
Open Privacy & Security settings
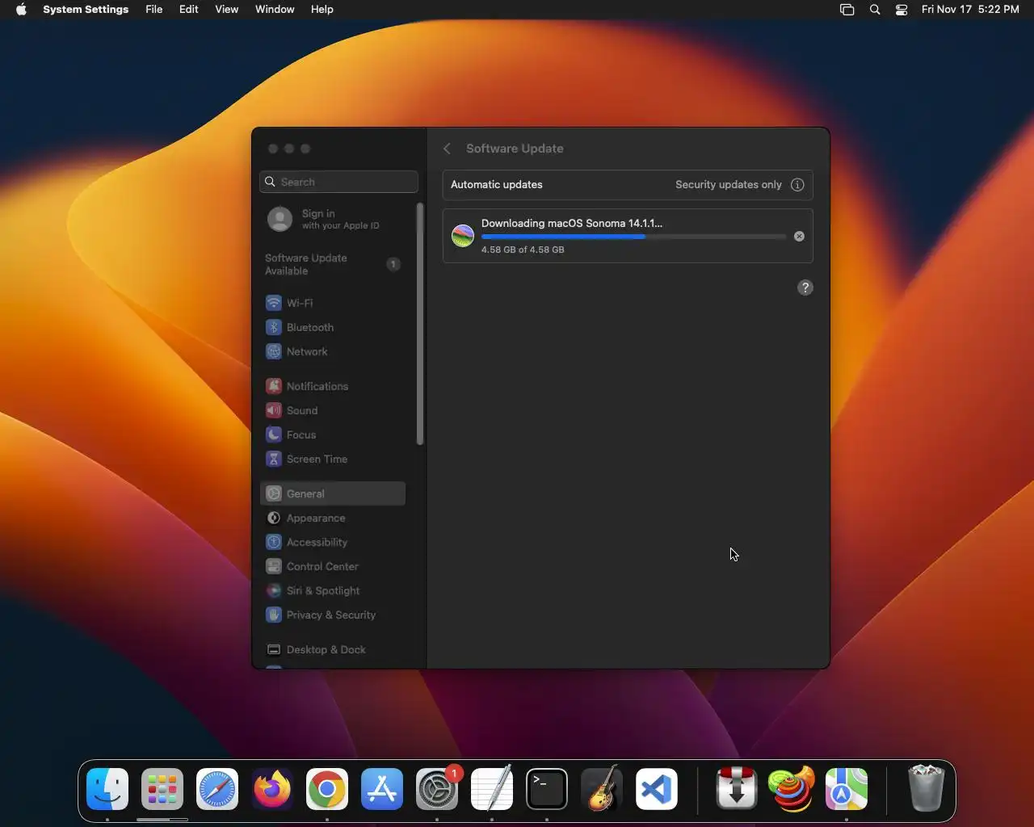332,615
